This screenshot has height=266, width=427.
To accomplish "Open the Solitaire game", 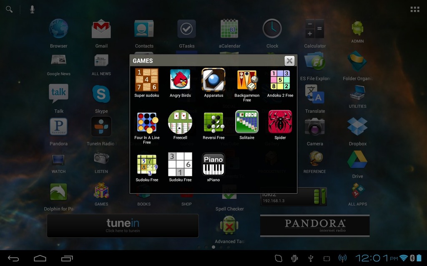I will click(247, 122).
